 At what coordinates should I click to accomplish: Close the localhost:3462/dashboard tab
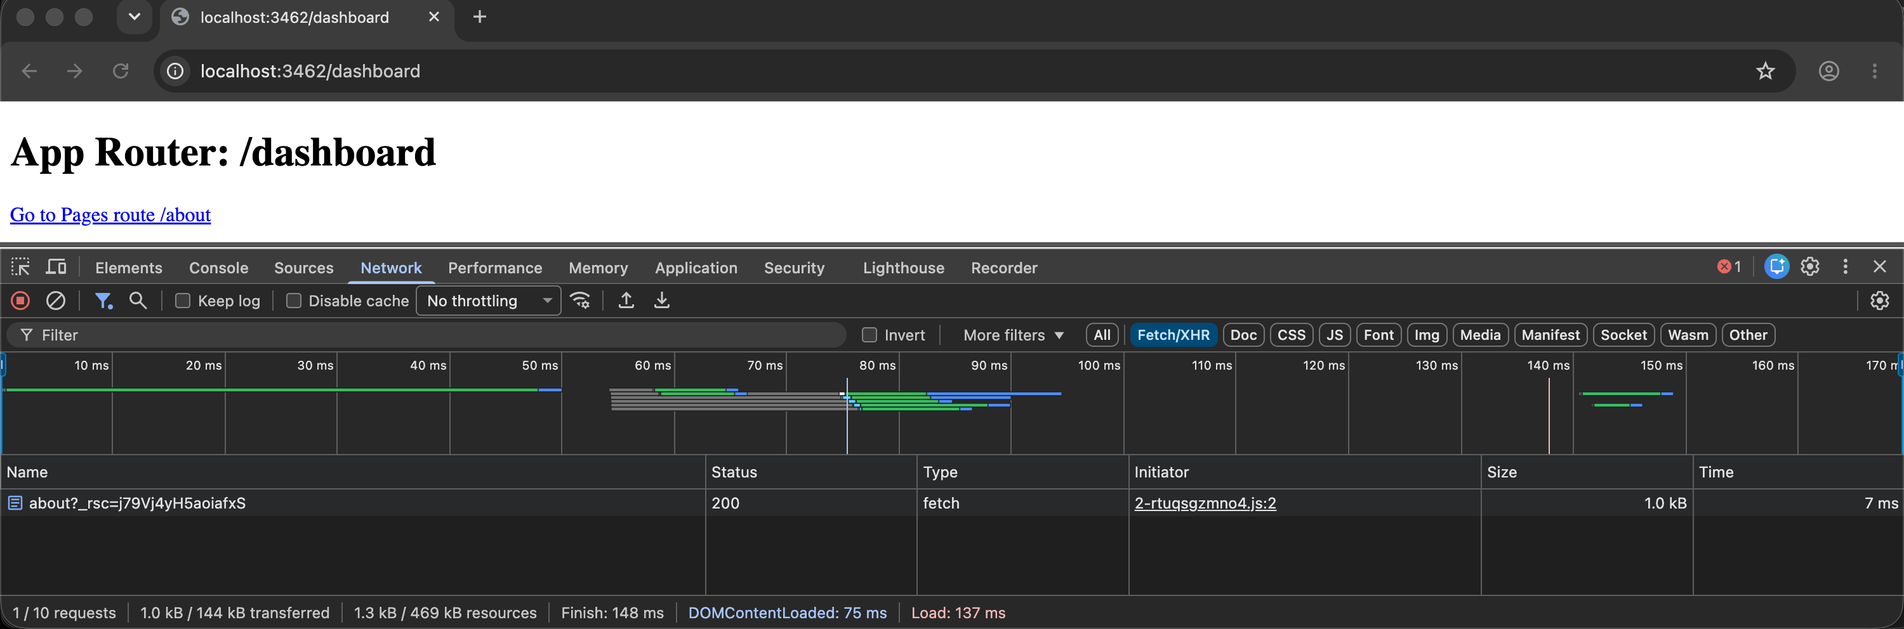coord(434,17)
